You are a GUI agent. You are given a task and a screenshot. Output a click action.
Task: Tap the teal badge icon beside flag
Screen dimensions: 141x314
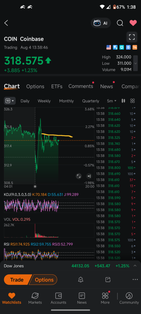point(122,48)
